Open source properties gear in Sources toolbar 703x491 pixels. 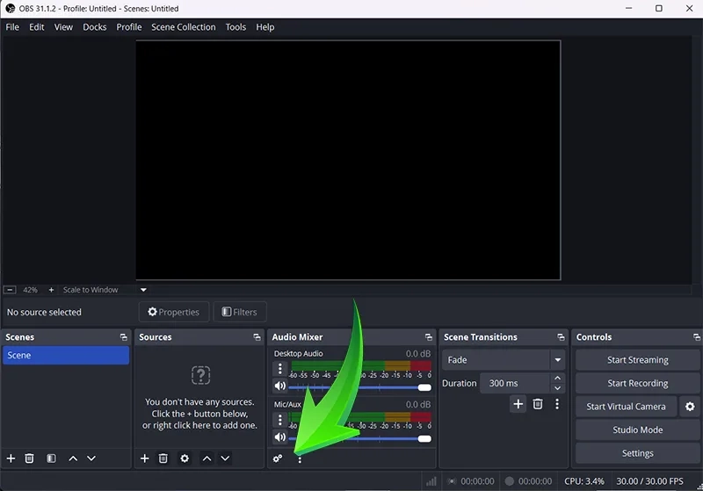(x=185, y=459)
